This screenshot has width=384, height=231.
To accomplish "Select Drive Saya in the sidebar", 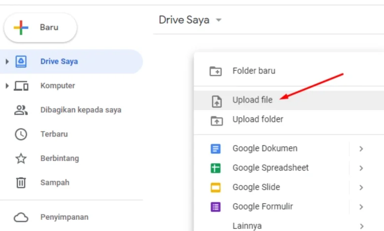I will pyautogui.click(x=71, y=61).
